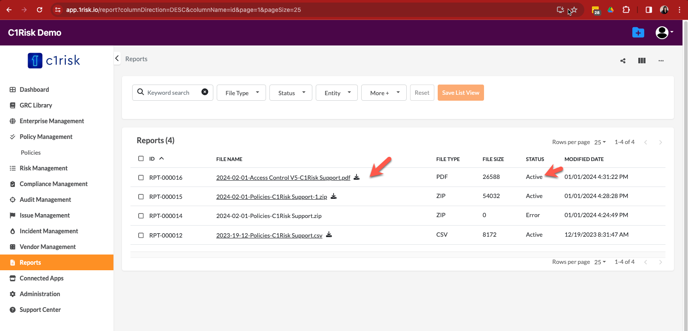Clear the keyword search with X icon
This screenshot has width=688, height=331.
coord(205,92)
